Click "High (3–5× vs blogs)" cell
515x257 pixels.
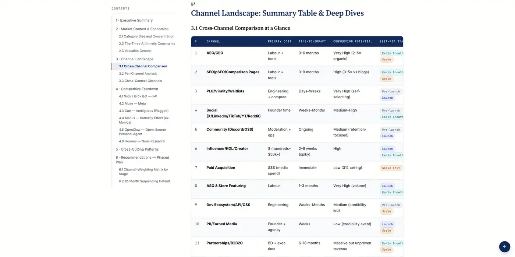[351, 72]
